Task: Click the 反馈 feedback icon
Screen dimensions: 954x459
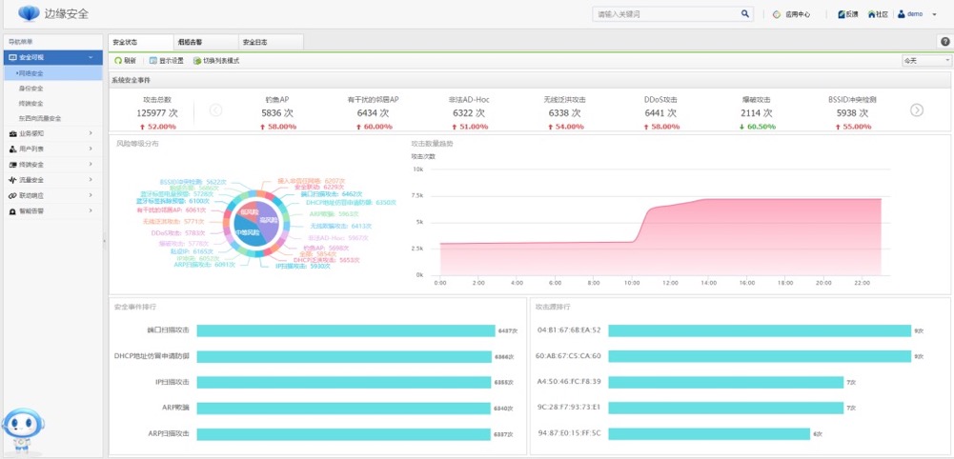Action: tap(842, 14)
